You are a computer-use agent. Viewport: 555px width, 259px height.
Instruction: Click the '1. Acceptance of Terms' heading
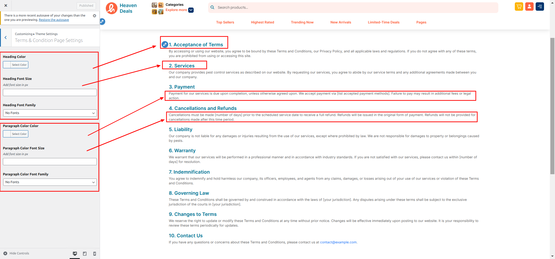pyautogui.click(x=196, y=45)
